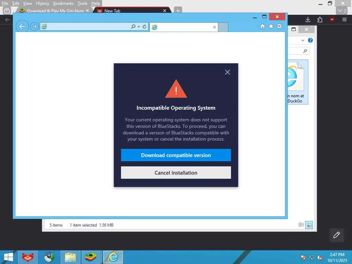Click IE Home icon
Viewport: 352px width, 264px height.
[262, 26]
